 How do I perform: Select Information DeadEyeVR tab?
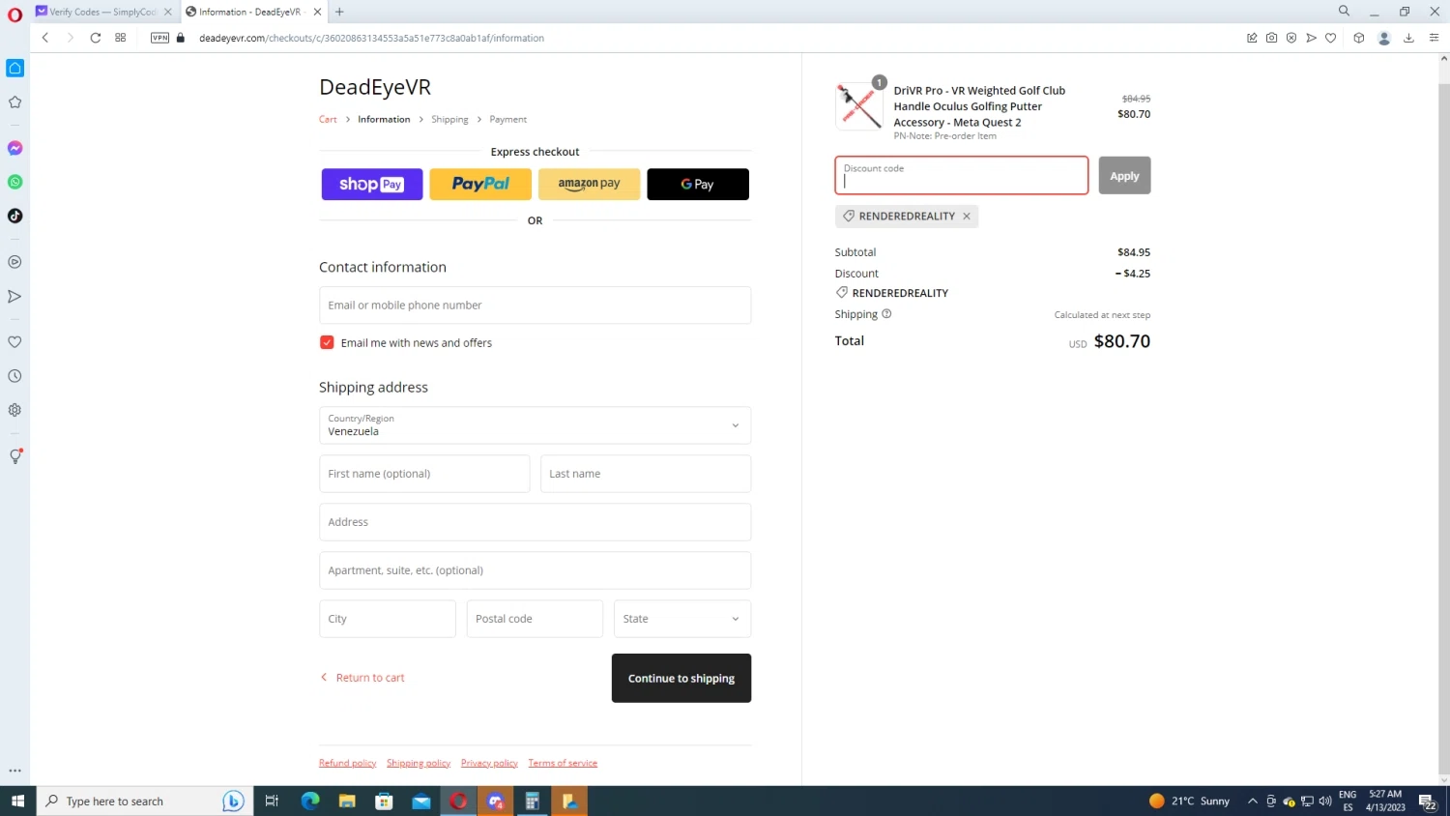pyautogui.click(x=251, y=12)
